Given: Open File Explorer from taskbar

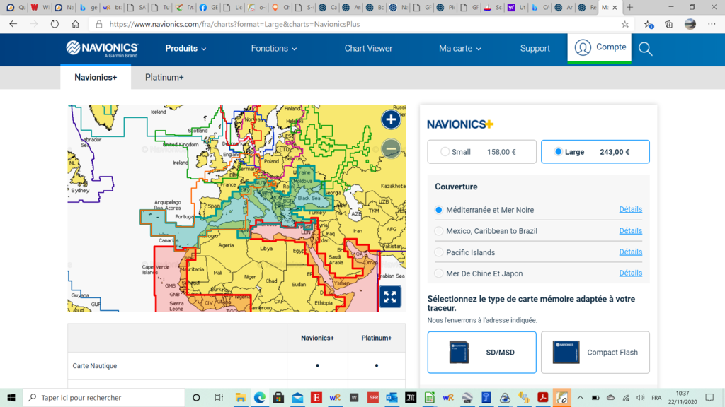Looking at the screenshot, I should coord(241,397).
